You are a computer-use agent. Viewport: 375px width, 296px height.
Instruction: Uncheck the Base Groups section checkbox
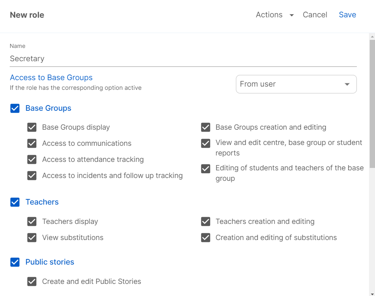point(15,108)
